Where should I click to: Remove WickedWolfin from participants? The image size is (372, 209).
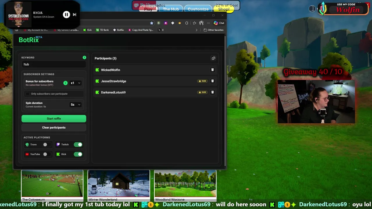(x=212, y=70)
